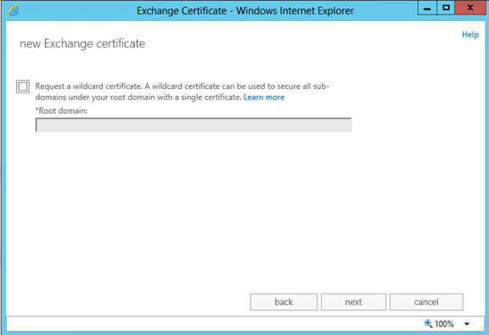Screen dimensions: 489x335
Task: Expand the zoom level dropdown arrow
Action: [467, 324]
